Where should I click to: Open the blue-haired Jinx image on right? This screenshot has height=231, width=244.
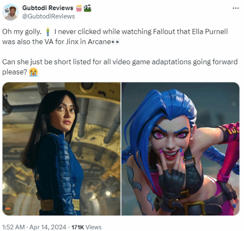[x=181, y=149]
